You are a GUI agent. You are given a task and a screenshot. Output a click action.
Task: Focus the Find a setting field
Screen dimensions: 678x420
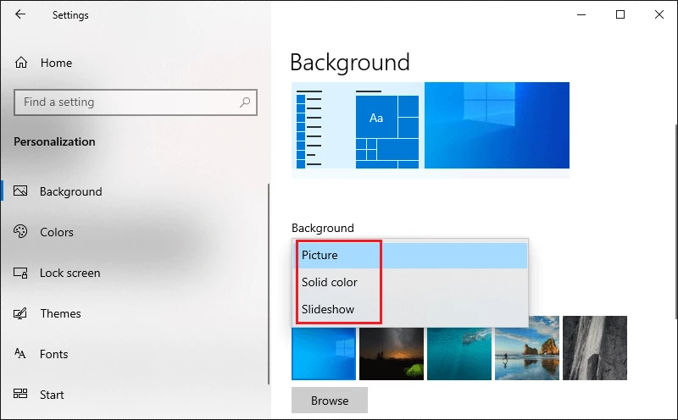(136, 102)
